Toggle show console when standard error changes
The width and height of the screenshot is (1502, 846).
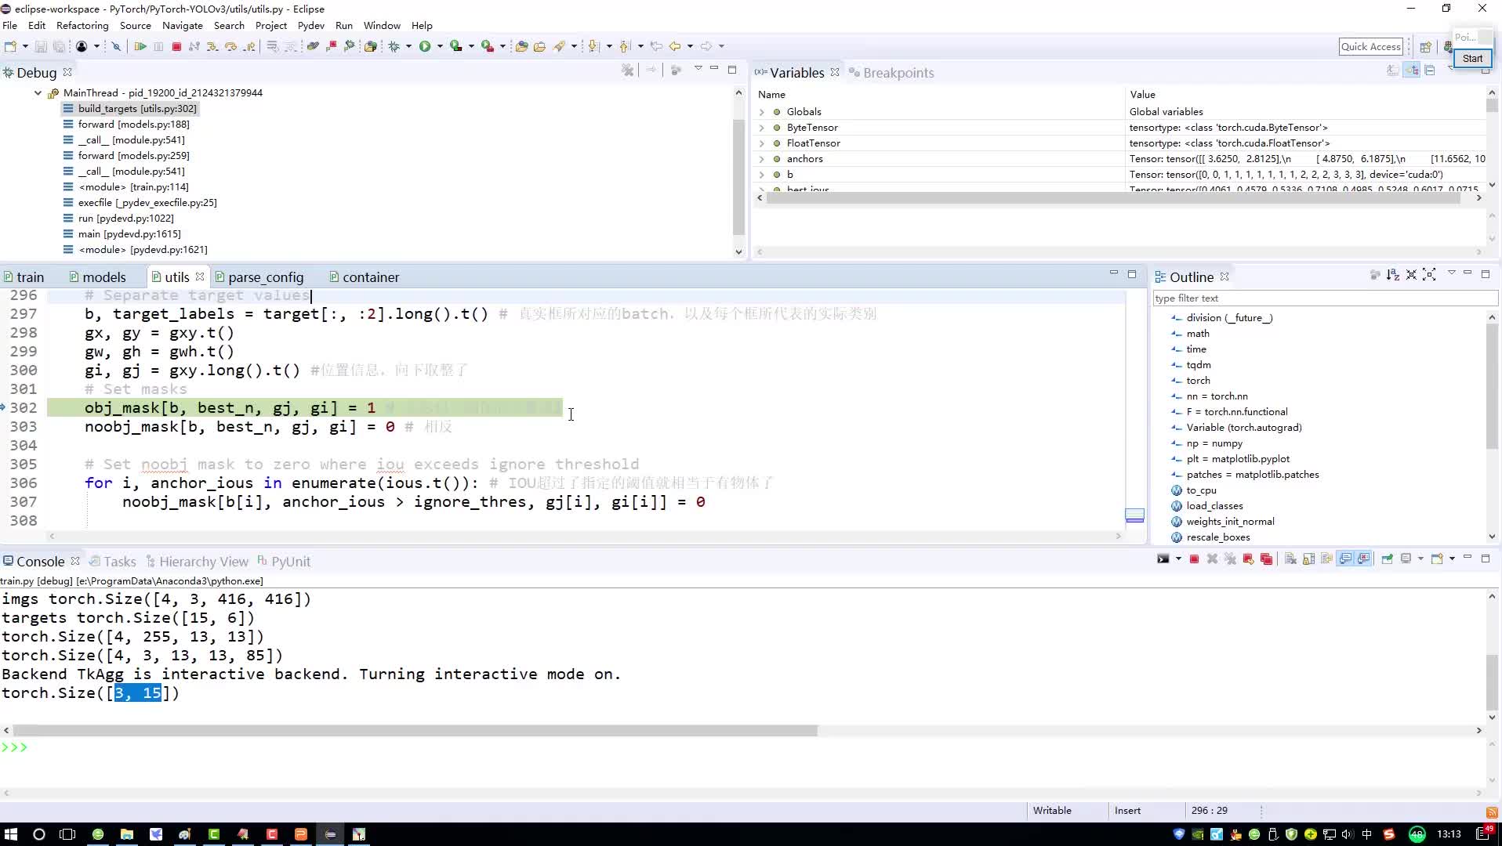[1364, 559]
